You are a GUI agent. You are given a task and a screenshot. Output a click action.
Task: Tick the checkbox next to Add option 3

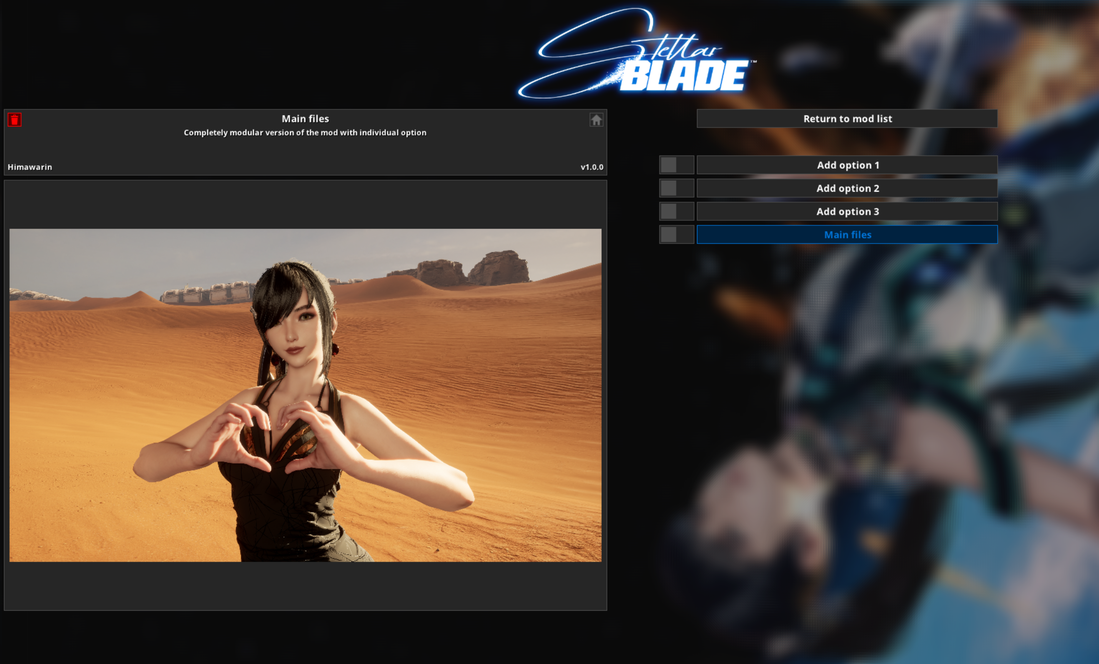point(676,211)
